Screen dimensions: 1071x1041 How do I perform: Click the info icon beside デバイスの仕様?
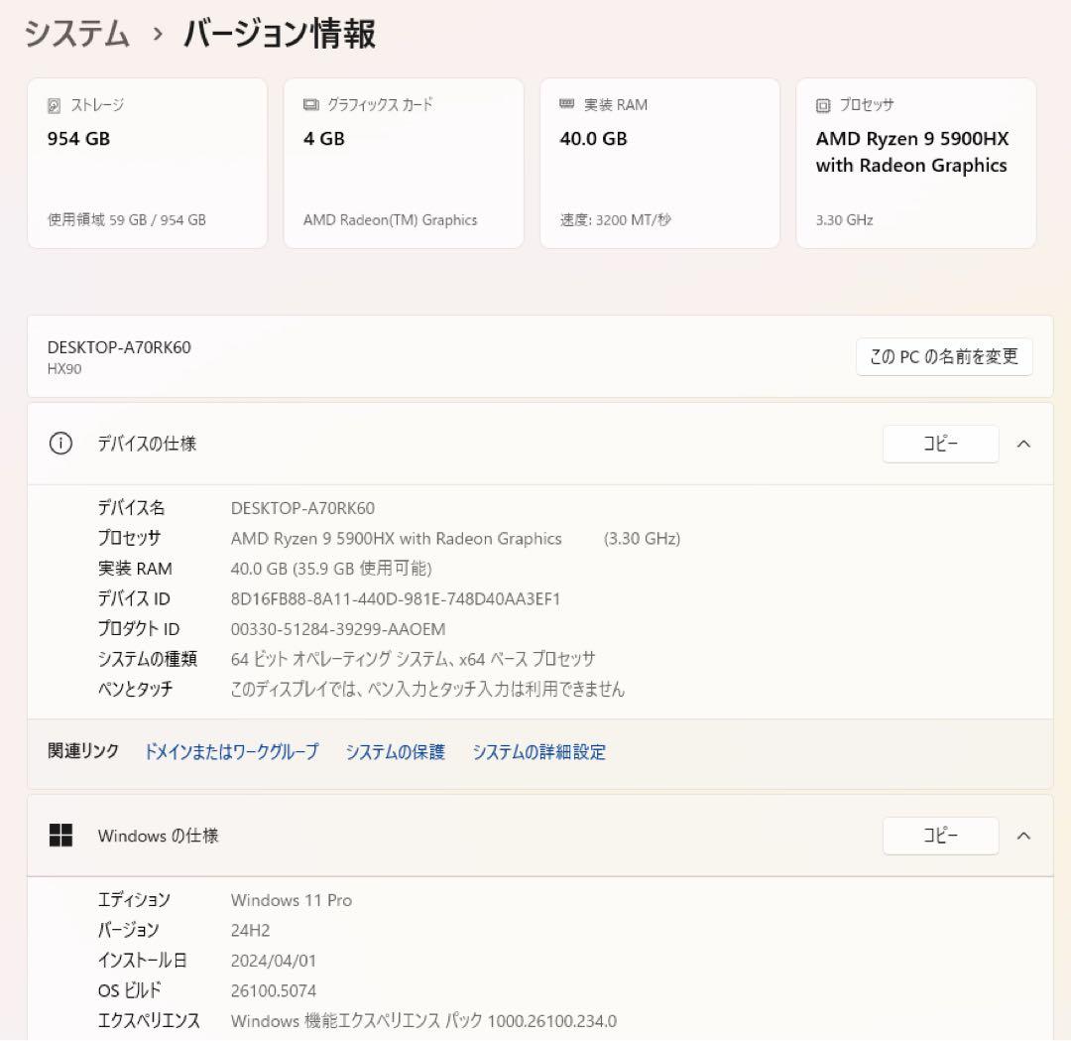[59, 444]
